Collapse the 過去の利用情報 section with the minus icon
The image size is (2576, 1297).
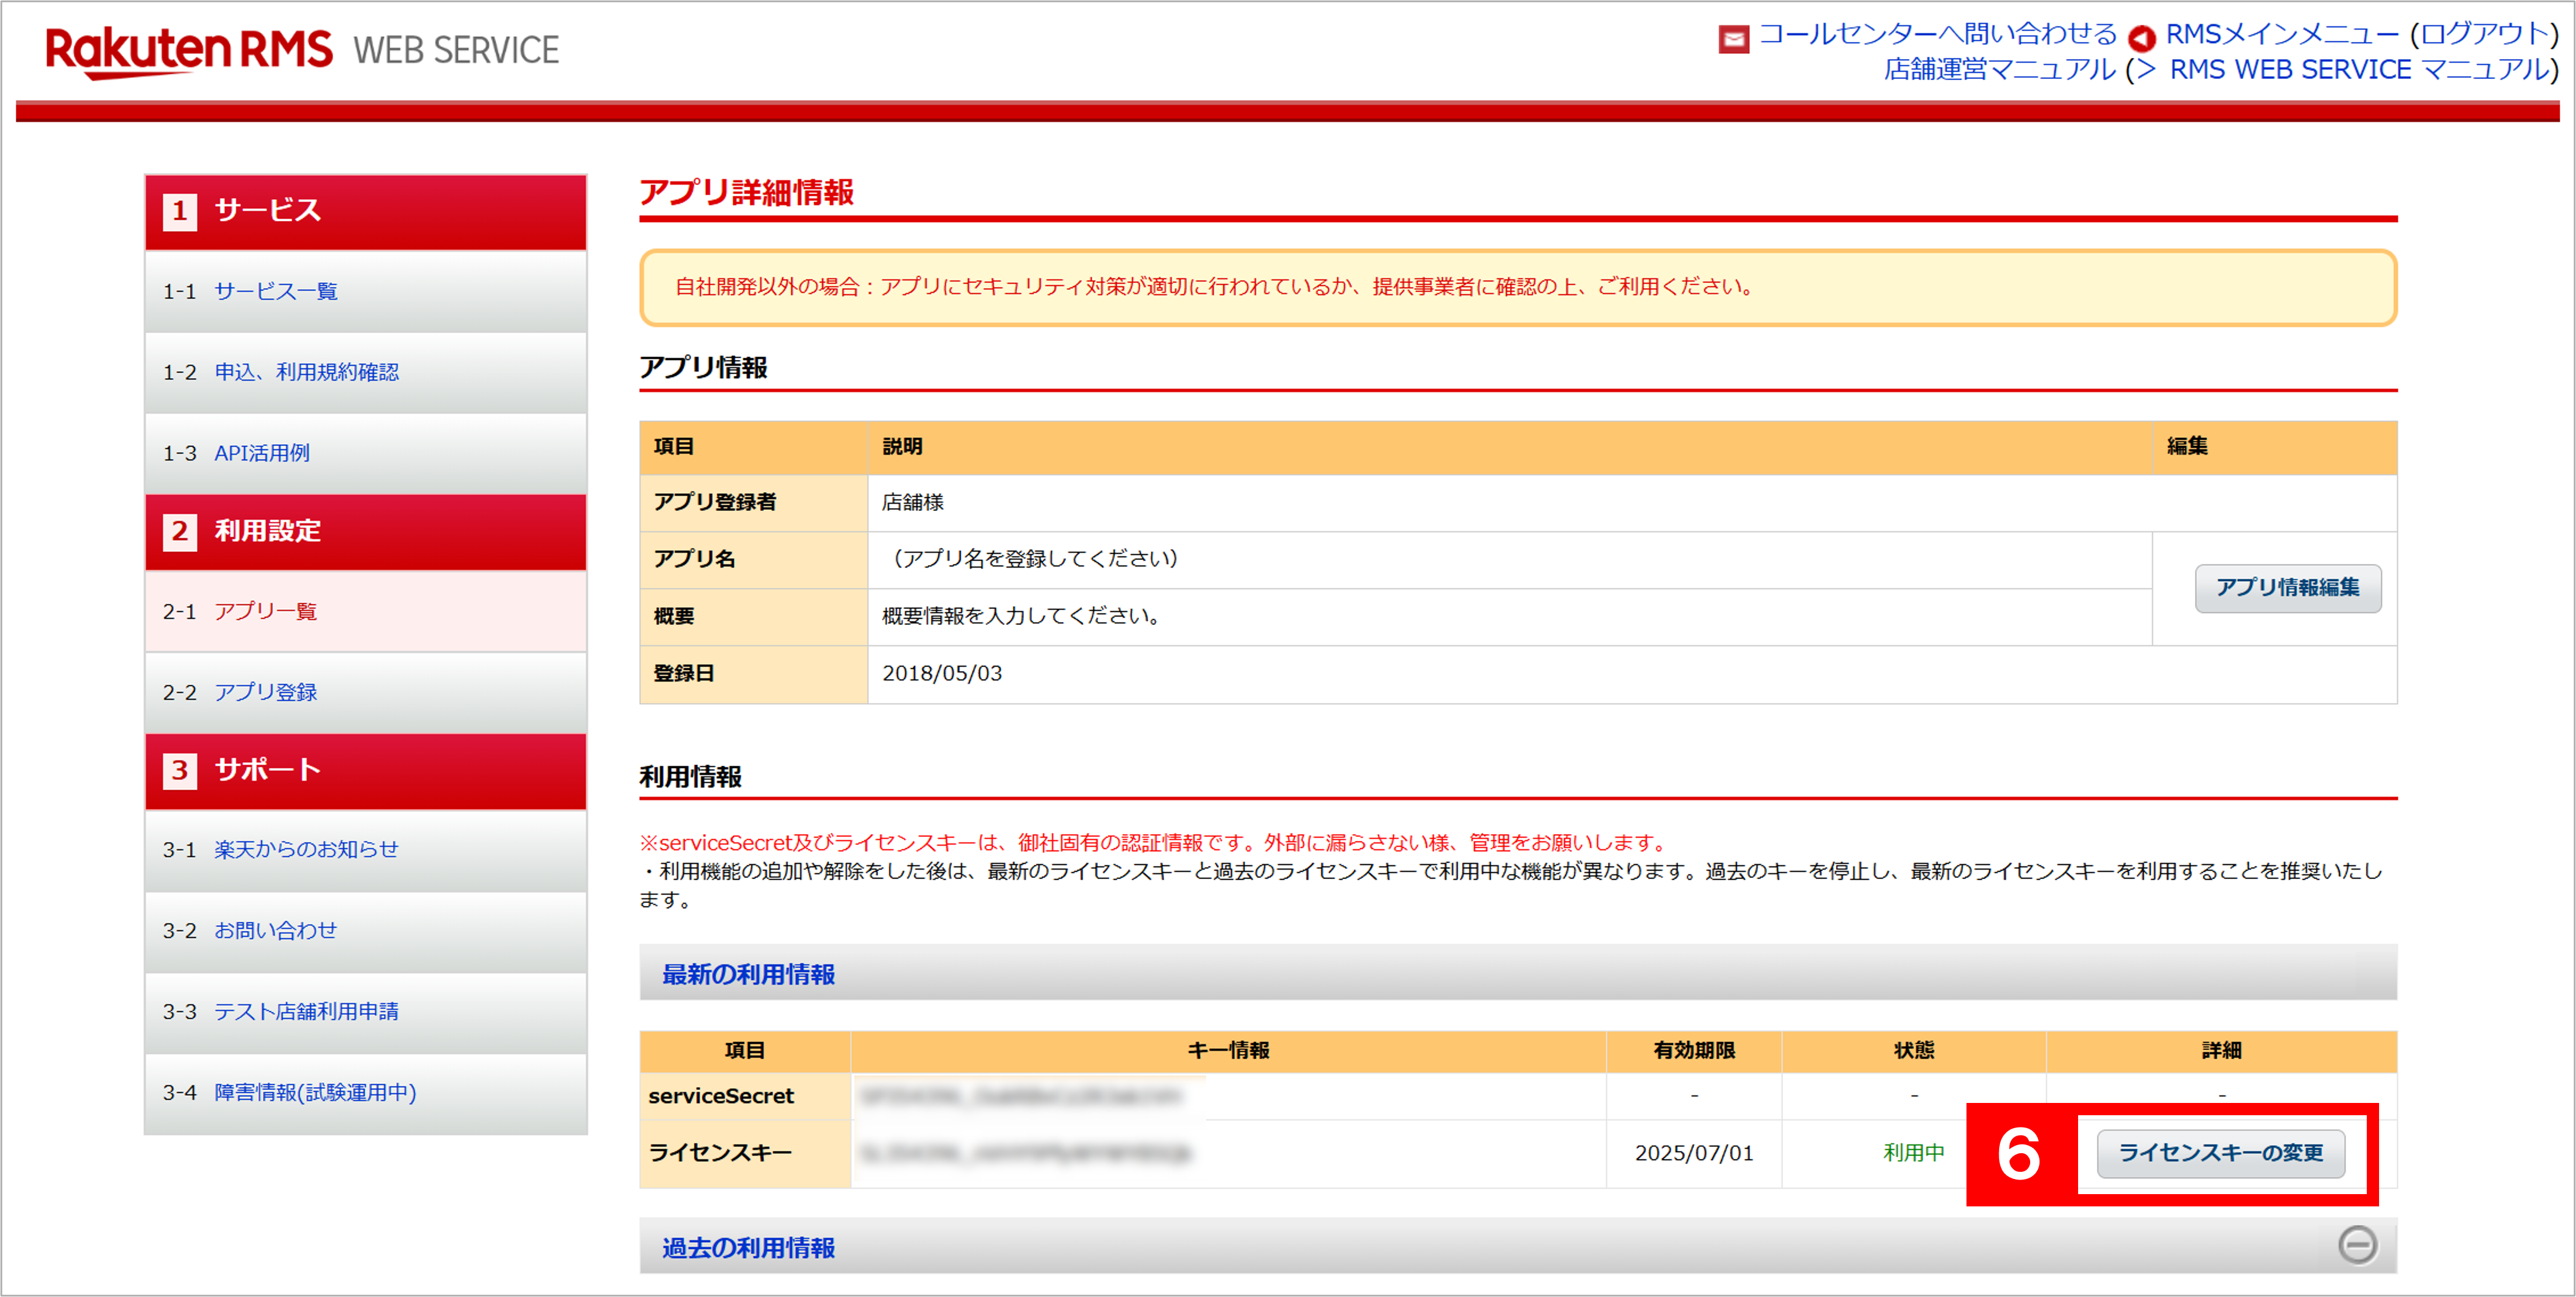tap(2357, 1245)
